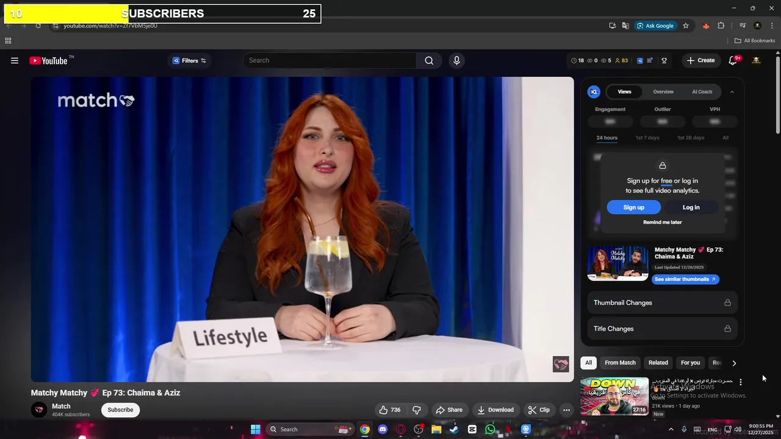
Task: Open the YouTube notifications bell
Action: tap(733, 60)
